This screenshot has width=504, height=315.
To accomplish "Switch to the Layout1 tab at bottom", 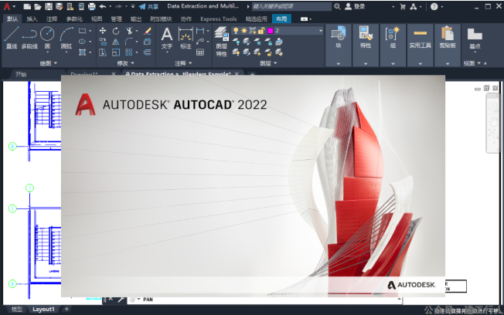I will 43,310.
